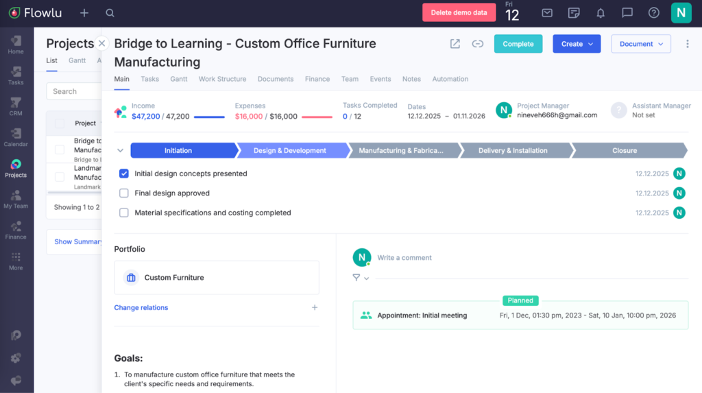
Task: Open the three-dot project options menu
Action: click(687, 43)
